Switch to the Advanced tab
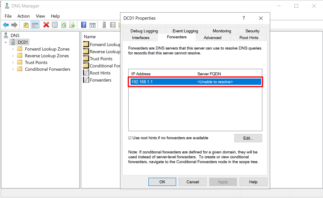The height and width of the screenshot is (198, 323). [x=213, y=38]
